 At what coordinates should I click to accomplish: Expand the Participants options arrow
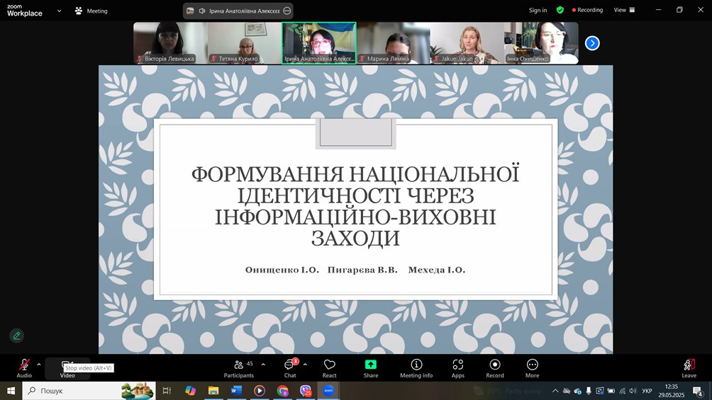[x=263, y=364]
